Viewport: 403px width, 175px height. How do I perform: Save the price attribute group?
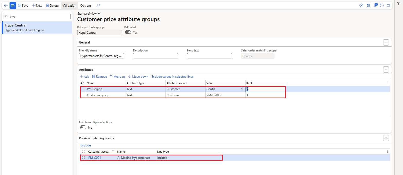tap(23, 5)
